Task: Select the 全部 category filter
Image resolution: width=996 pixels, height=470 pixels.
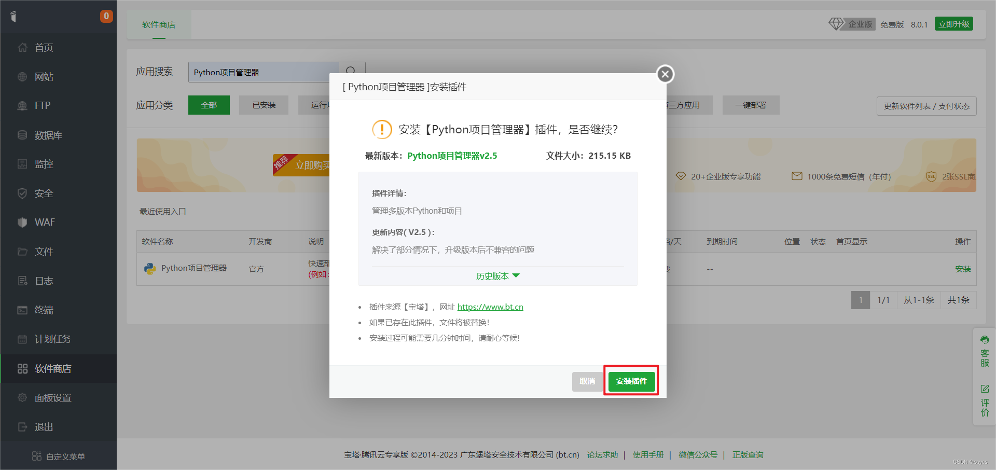Action: pyautogui.click(x=209, y=105)
